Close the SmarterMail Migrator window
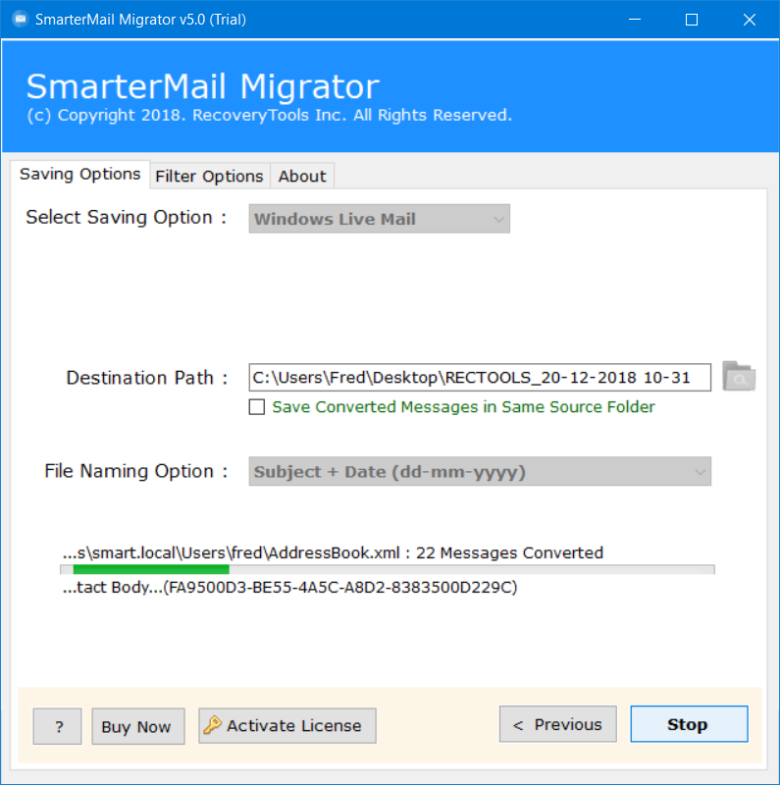Image resolution: width=780 pixels, height=785 pixels. click(x=749, y=20)
